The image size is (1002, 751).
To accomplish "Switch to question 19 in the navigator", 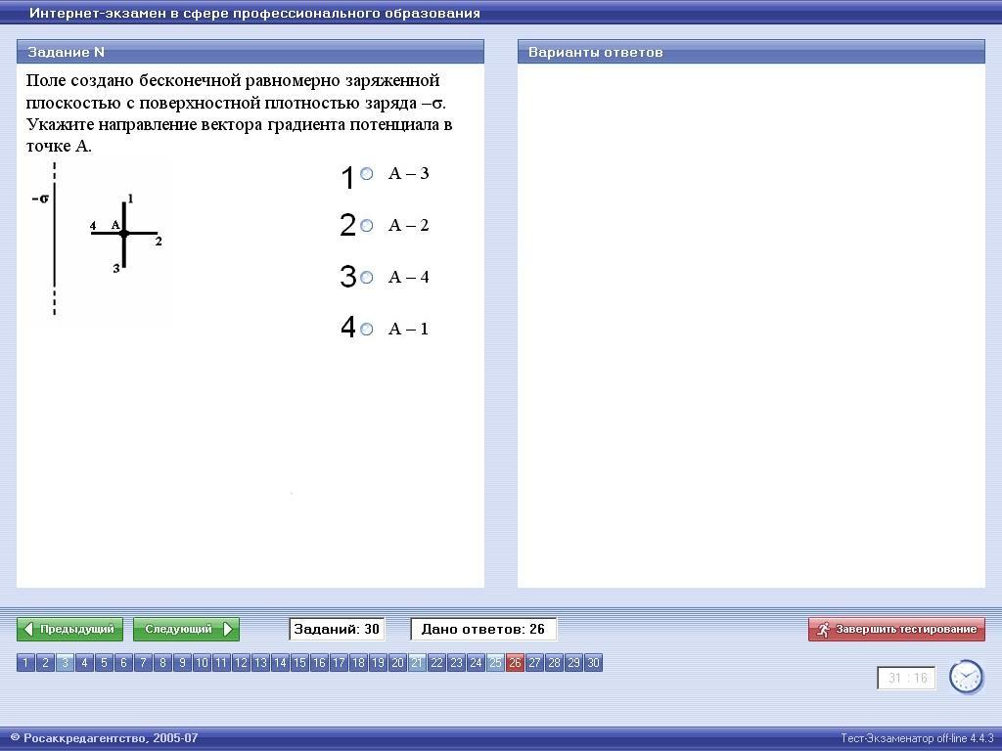I will pyautogui.click(x=378, y=663).
